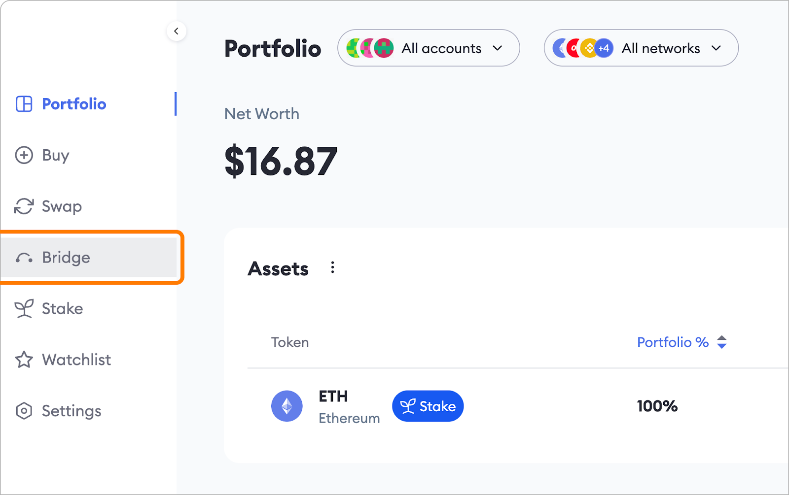This screenshot has width=789, height=495.
Task: Click the Buy plus-circle icon
Action: (24, 155)
